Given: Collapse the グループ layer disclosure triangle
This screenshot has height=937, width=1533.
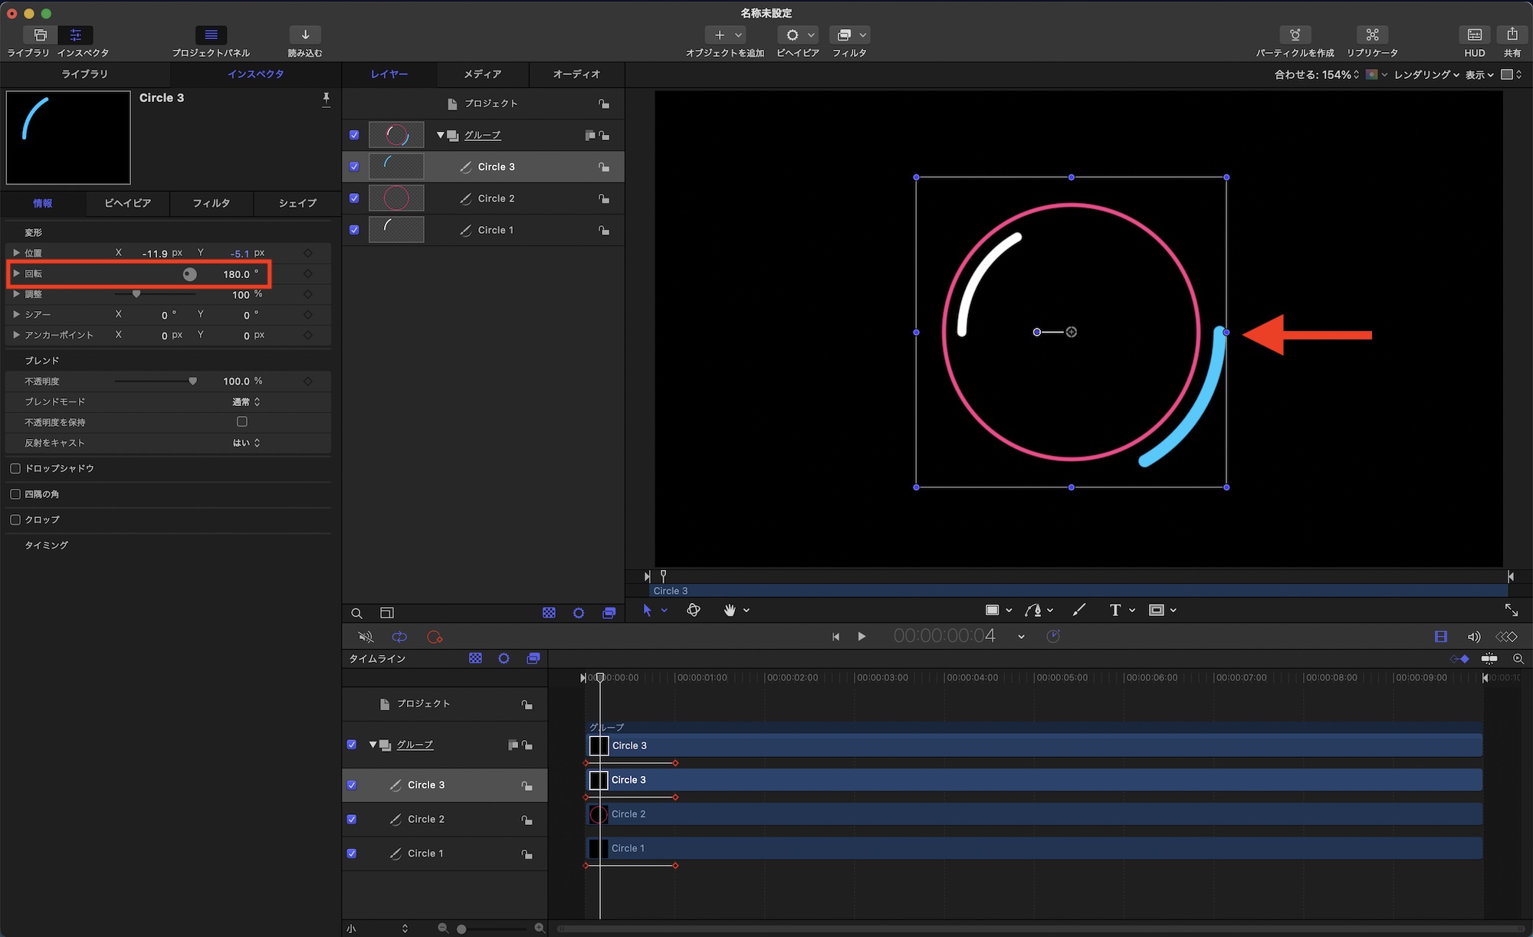Looking at the screenshot, I should (441, 135).
